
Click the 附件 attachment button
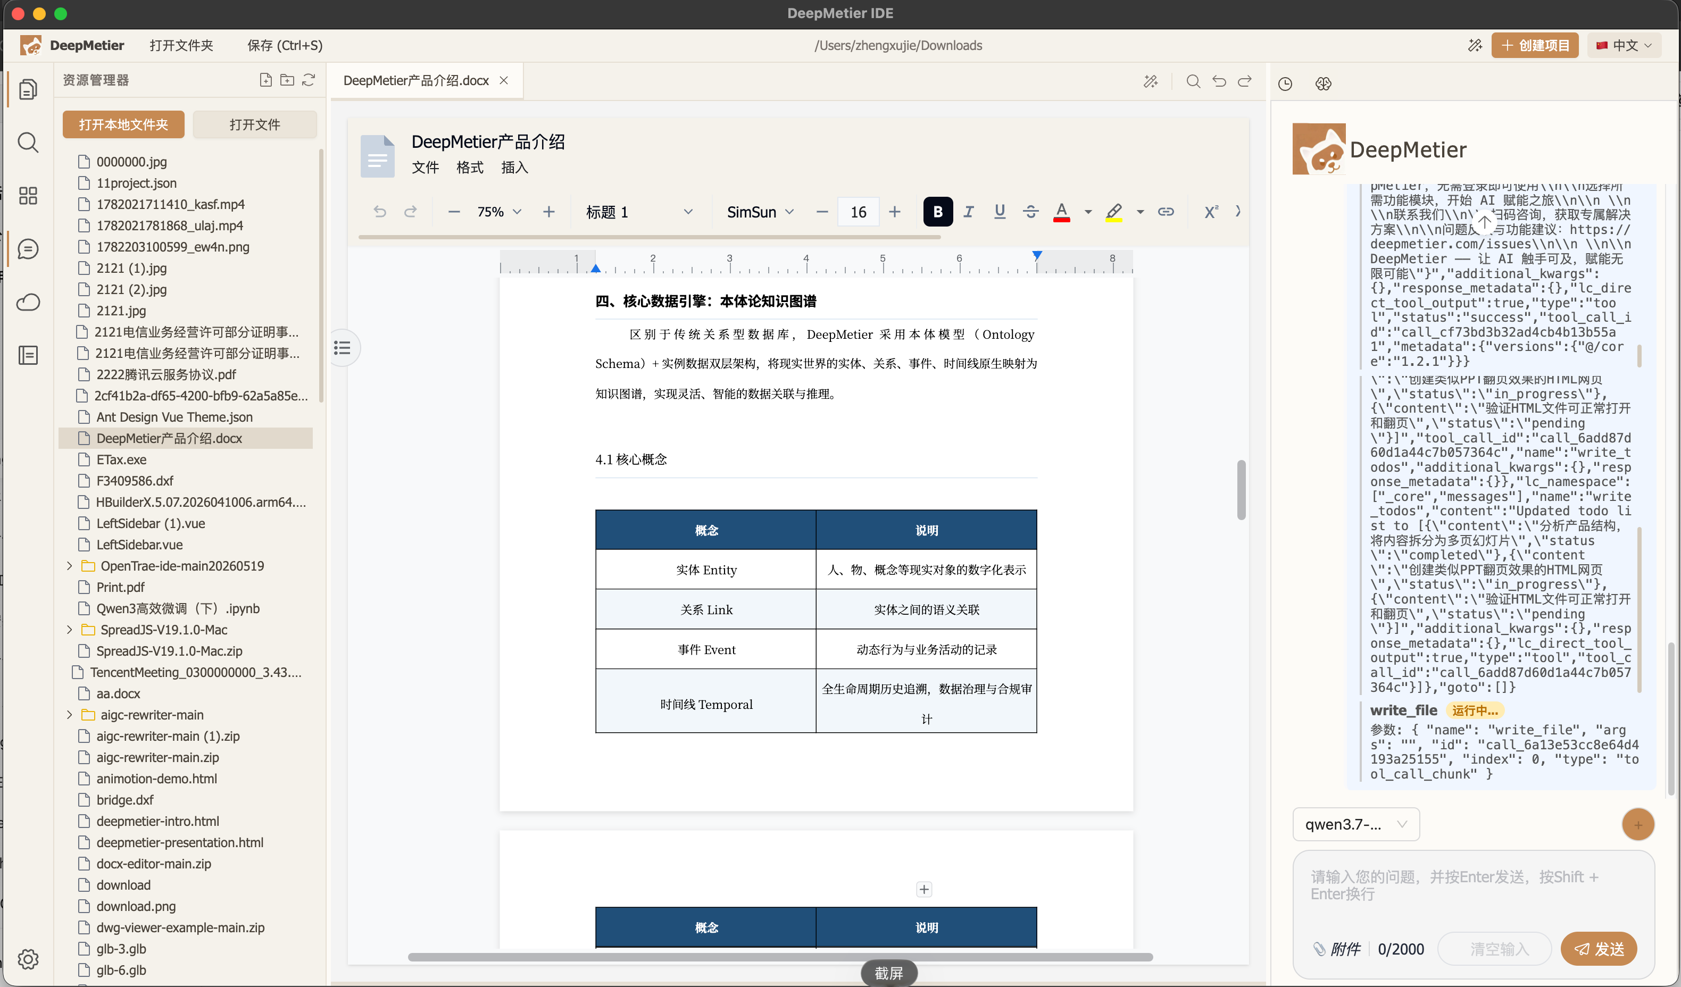pyautogui.click(x=1336, y=949)
